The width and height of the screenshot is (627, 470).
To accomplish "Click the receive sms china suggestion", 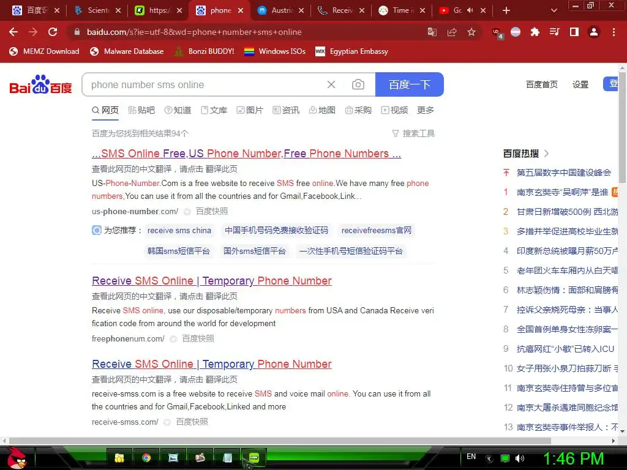I will (179, 230).
